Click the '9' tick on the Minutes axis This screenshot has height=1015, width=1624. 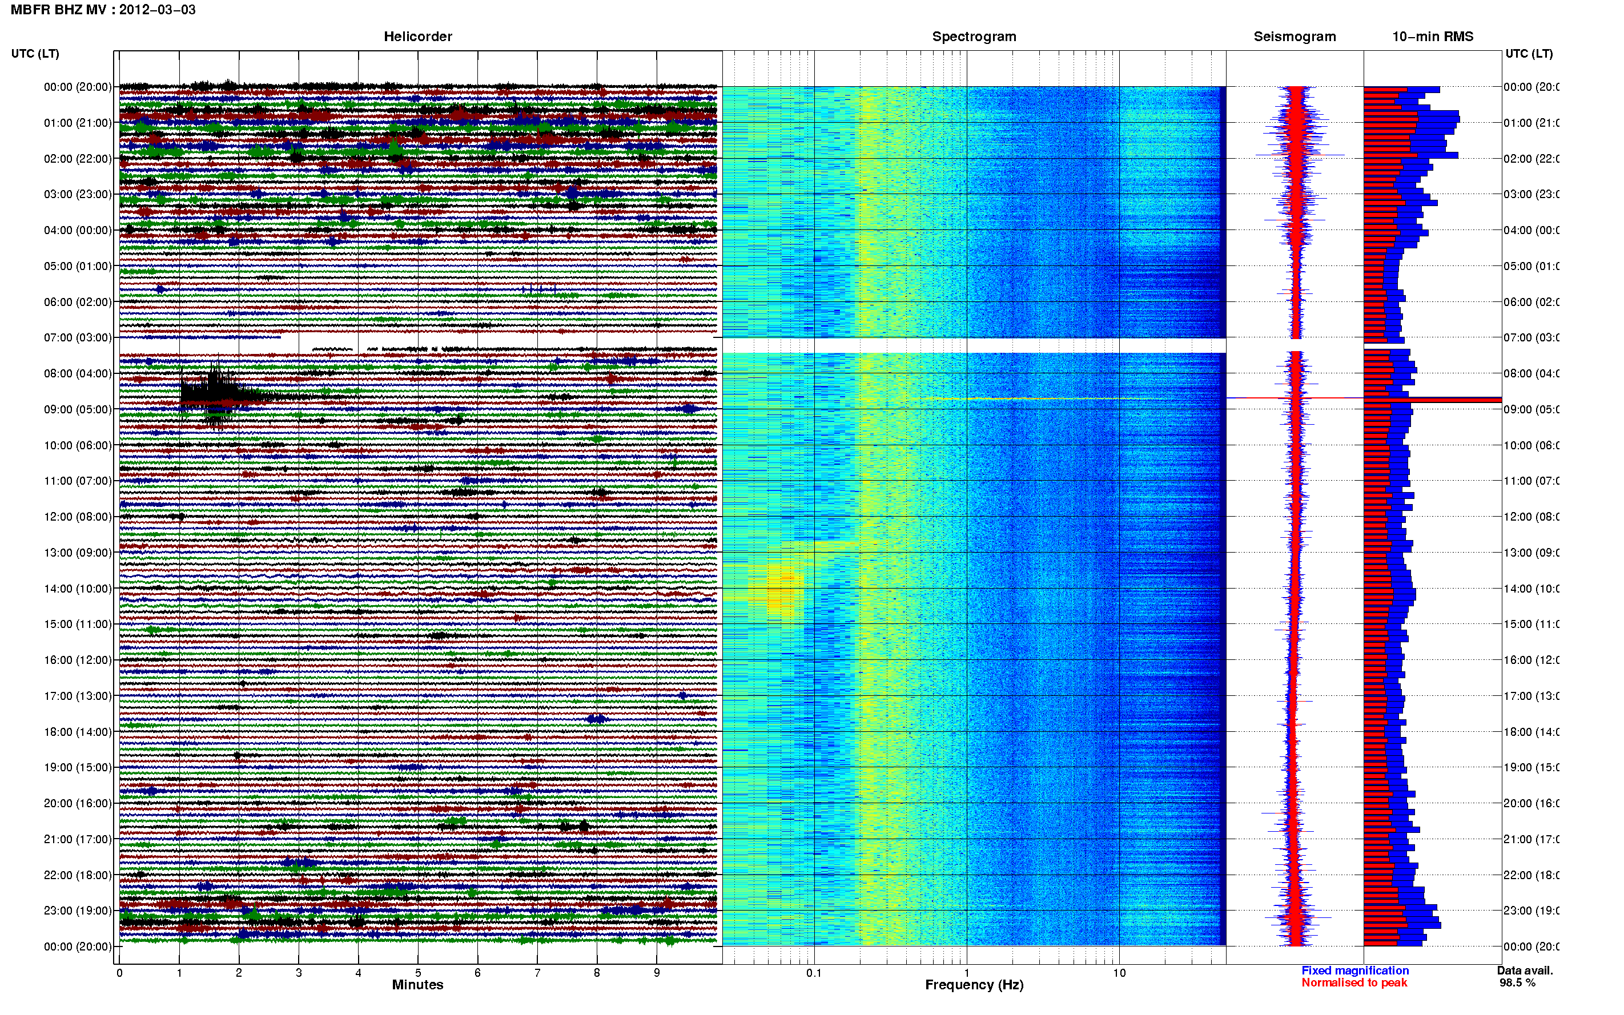[x=657, y=973]
